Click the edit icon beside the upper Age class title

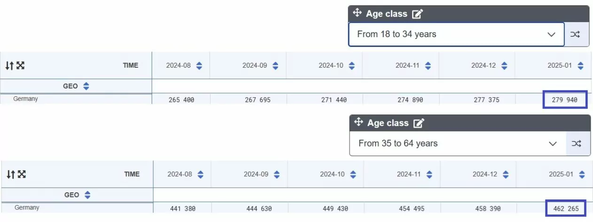pyautogui.click(x=417, y=14)
